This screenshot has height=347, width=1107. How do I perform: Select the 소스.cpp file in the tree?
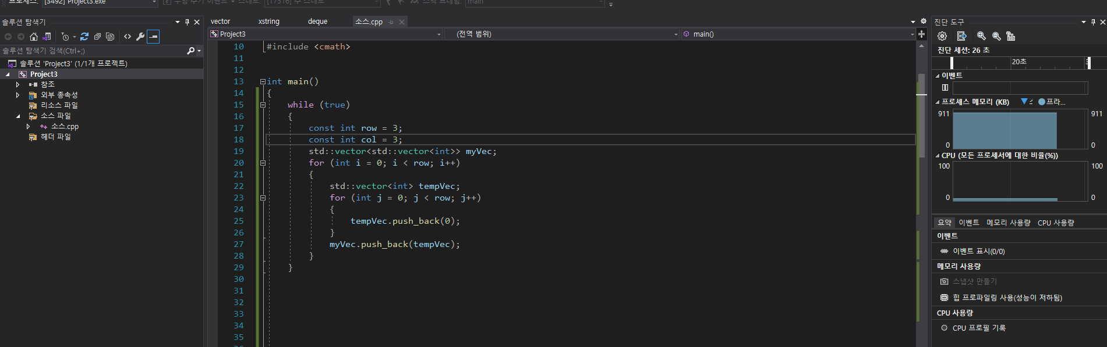[65, 126]
